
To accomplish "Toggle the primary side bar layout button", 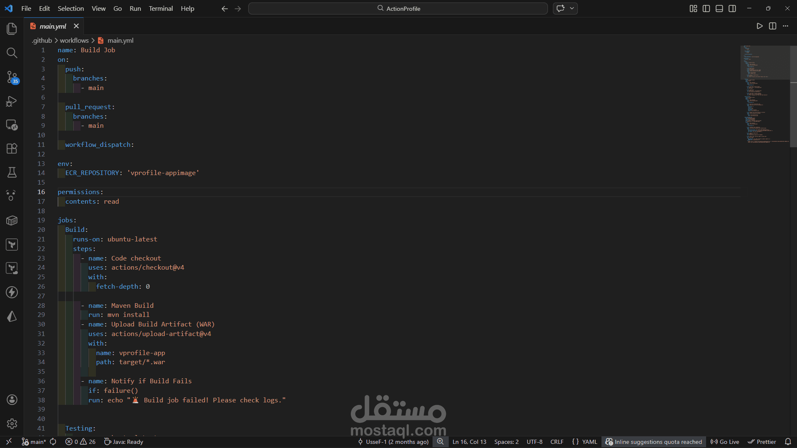I will pyautogui.click(x=706, y=8).
